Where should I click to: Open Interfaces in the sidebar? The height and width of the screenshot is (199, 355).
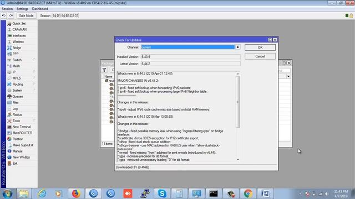coord(19,35)
